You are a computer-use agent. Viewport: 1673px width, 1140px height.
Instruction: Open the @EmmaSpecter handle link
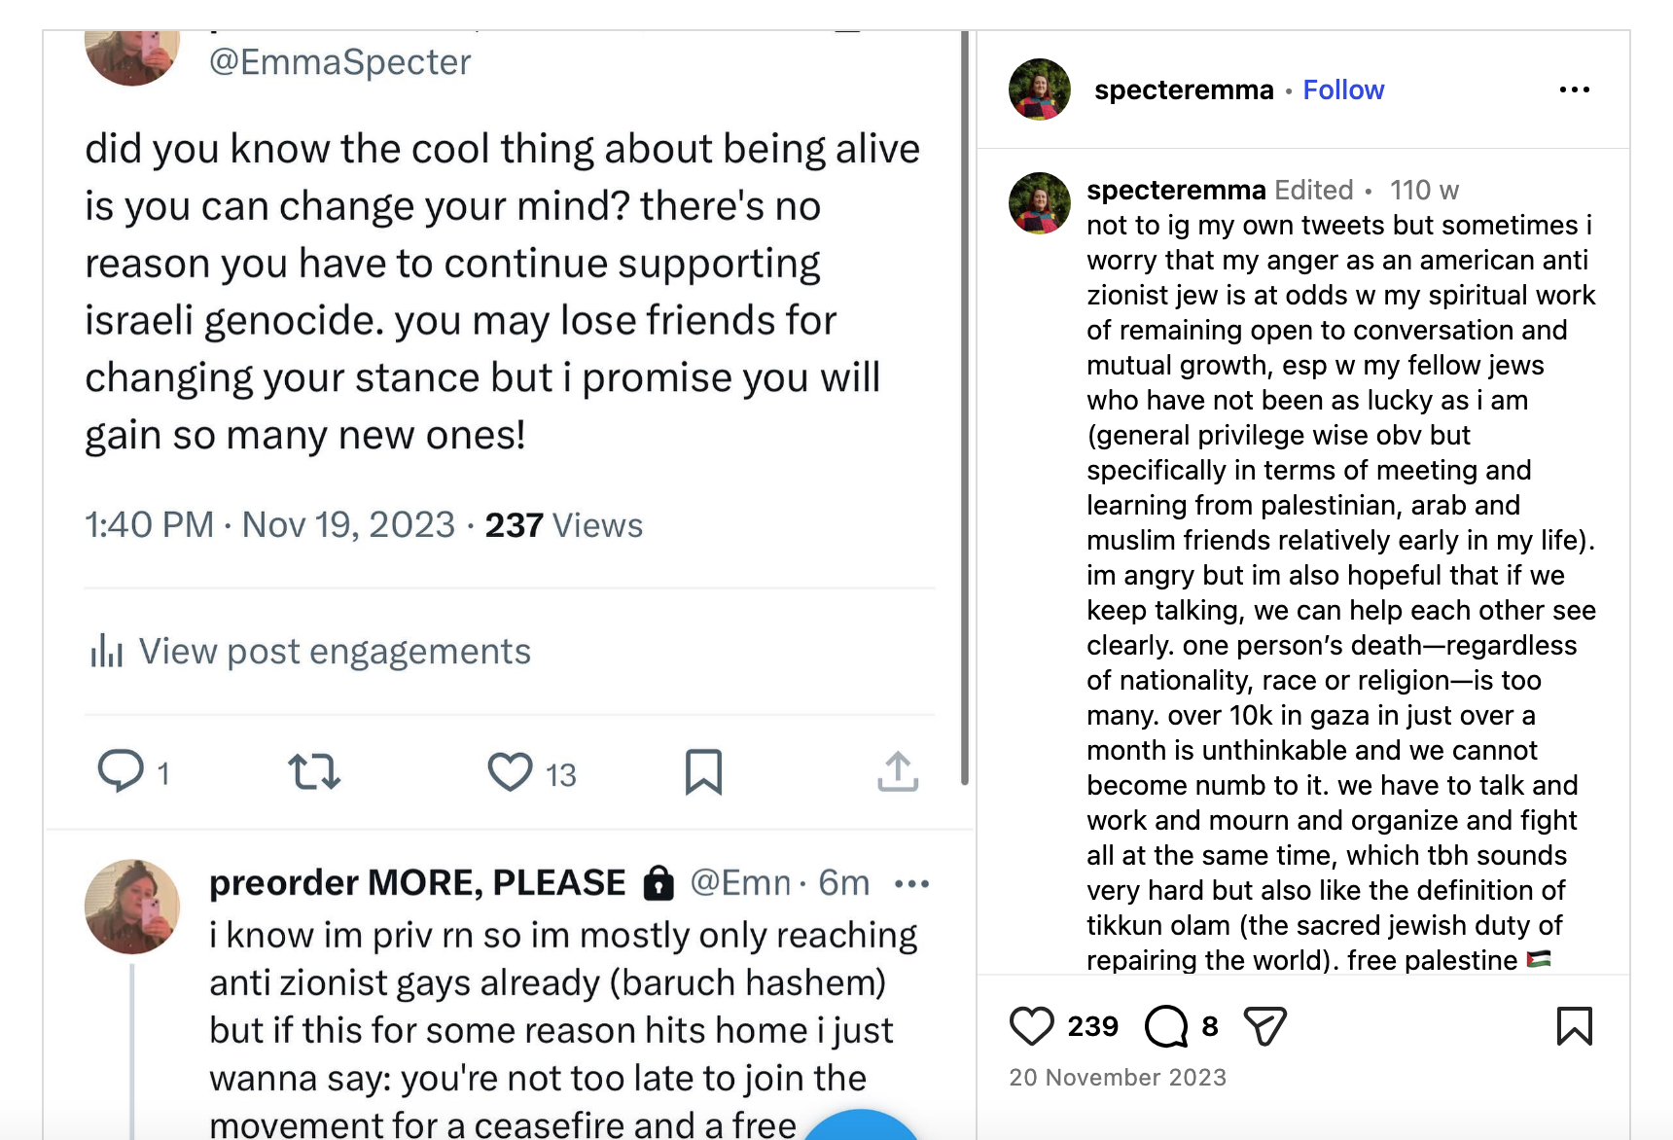click(340, 62)
